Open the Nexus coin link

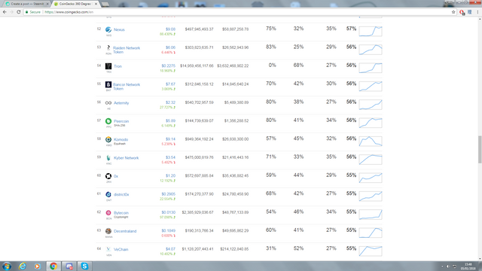[119, 30]
